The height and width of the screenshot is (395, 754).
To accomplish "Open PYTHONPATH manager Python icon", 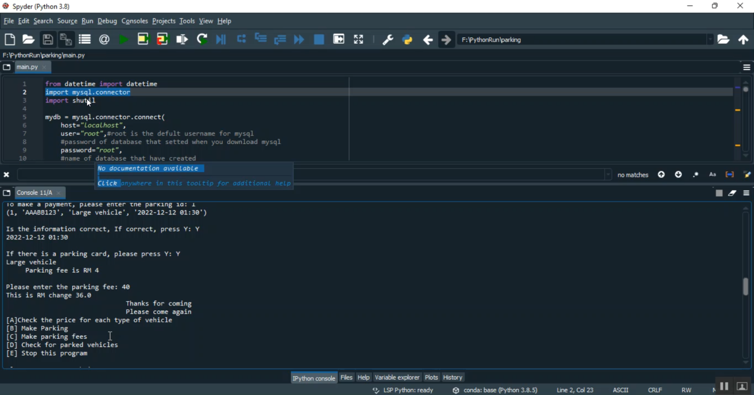I will tap(408, 40).
